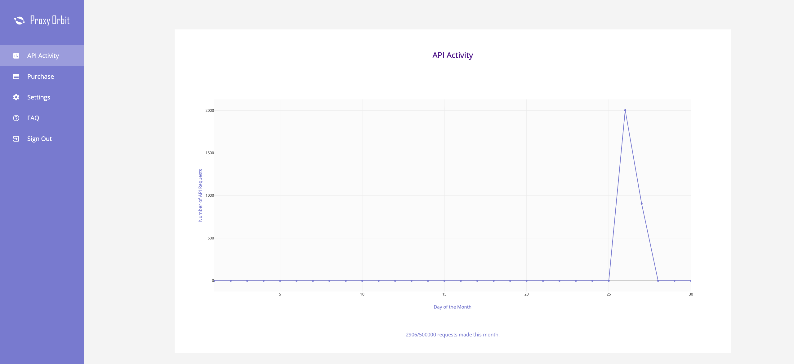794x364 pixels.
Task: Select the day 20 data point at zero
Action: click(x=527, y=281)
